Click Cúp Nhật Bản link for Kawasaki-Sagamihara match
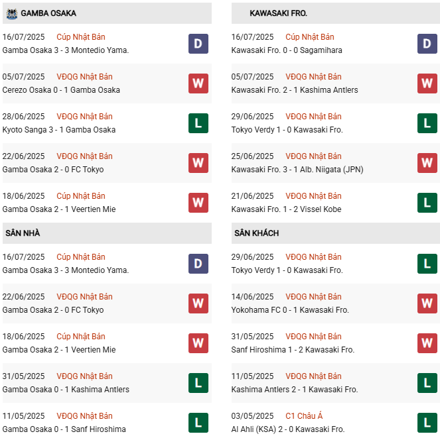 [310, 37]
